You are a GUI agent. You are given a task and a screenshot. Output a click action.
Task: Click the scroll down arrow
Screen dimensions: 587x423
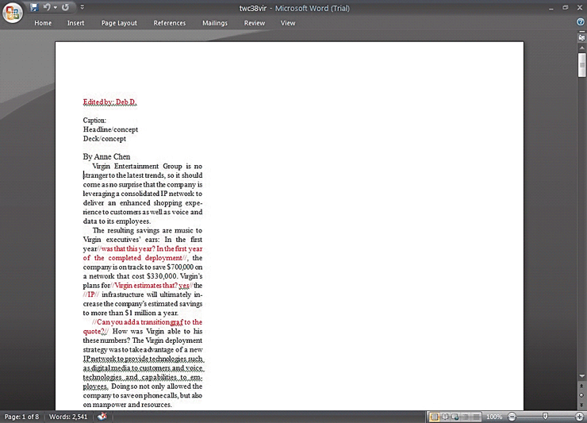(x=581, y=376)
